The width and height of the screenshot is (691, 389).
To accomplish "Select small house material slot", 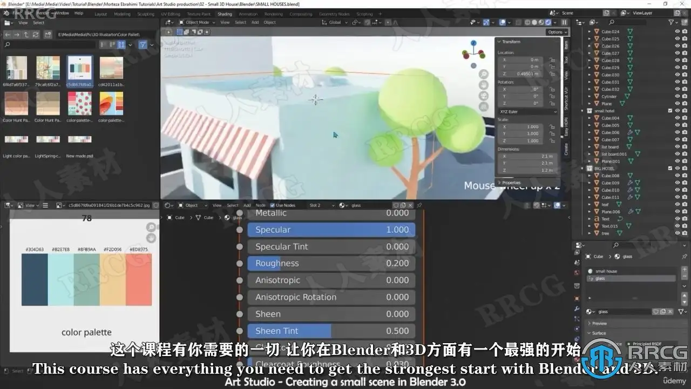I will [632, 271].
